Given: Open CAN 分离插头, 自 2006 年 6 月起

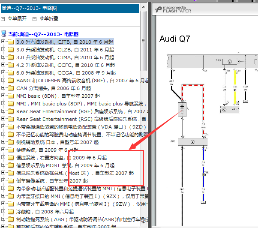Looking at the screenshot, I should pyautogui.click(x=54, y=88).
